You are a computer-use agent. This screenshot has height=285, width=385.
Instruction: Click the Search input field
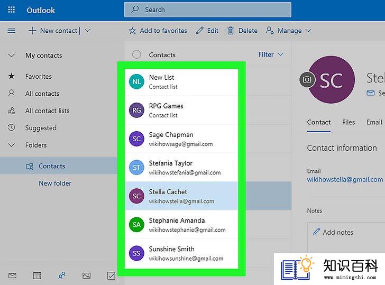(x=208, y=10)
